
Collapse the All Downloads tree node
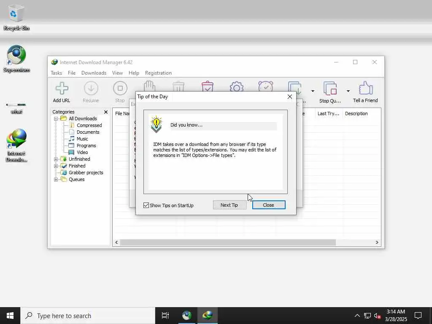tap(56, 119)
